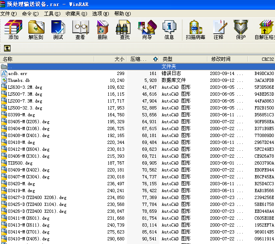Click the 删除 (Delete) recycle icon
Screen dimensions: 275x244
click(x=103, y=27)
